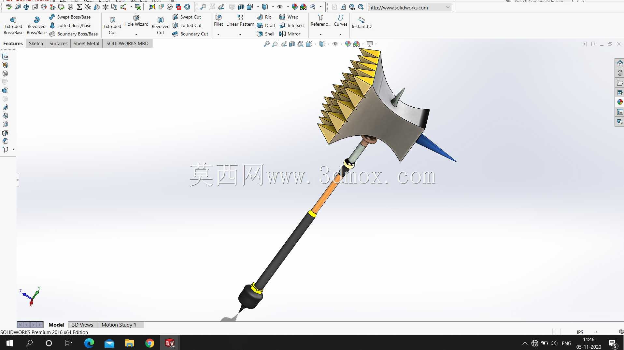Switch to the Sketch tab
Screen dimensions: 624x350
(36, 43)
